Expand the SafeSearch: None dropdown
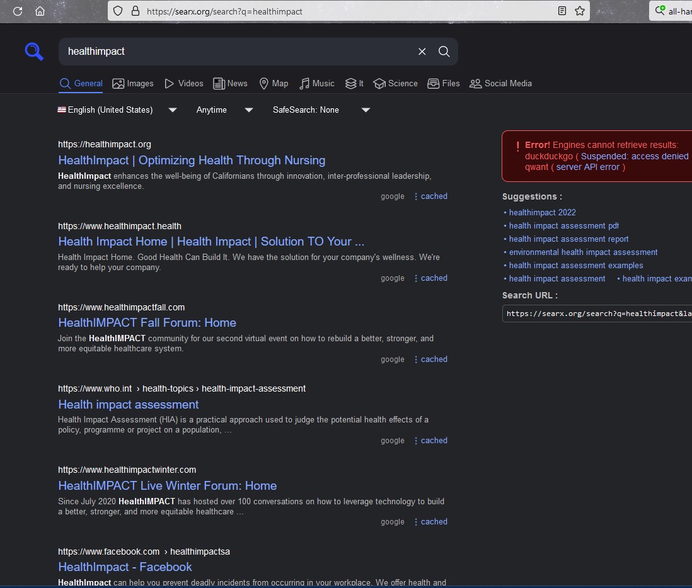This screenshot has width=692, height=588. 321,110
